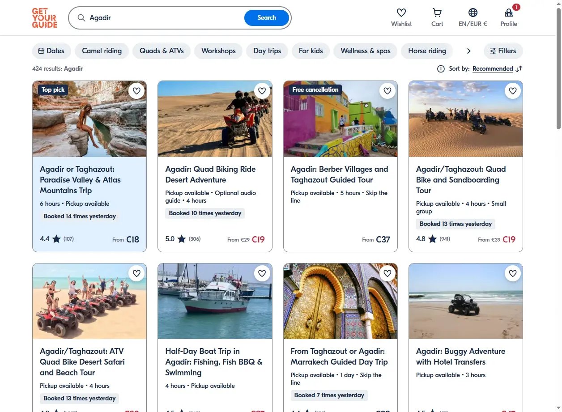Heart the Half-Day Boat Trip card
Image resolution: width=562 pixels, height=412 pixels.
click(262, 273)
